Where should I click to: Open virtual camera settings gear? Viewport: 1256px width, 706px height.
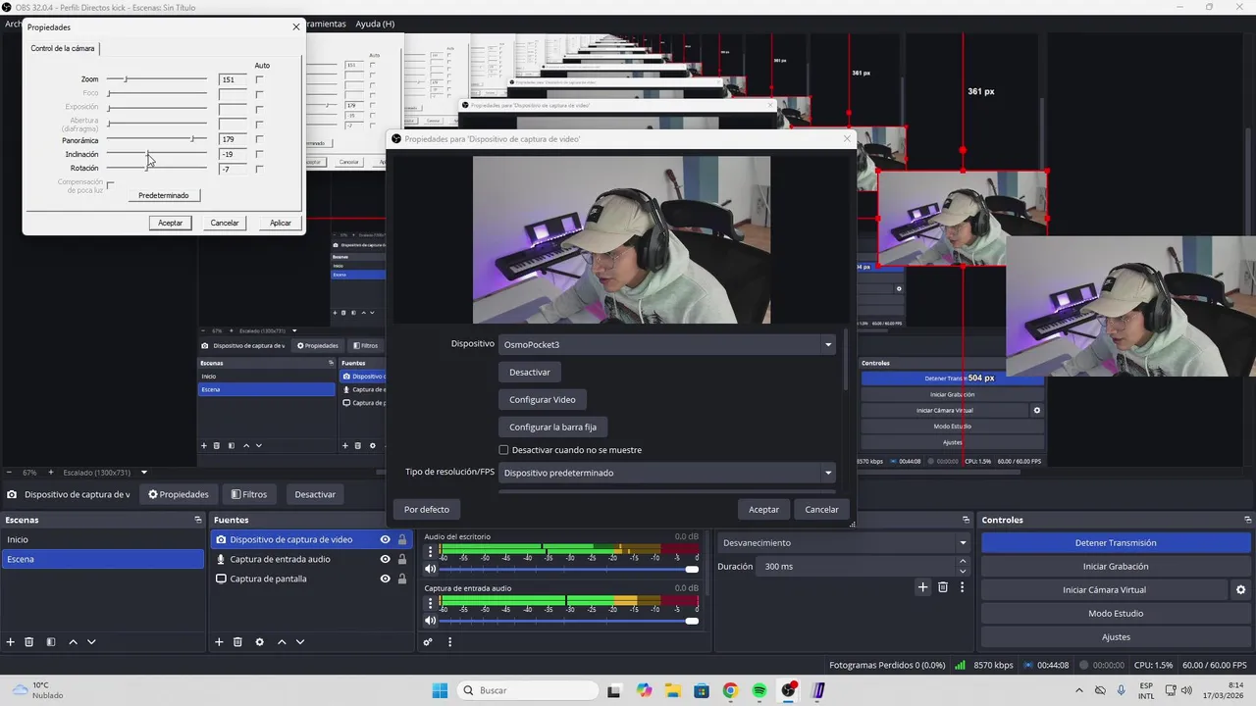click(x=1240, y=589)
